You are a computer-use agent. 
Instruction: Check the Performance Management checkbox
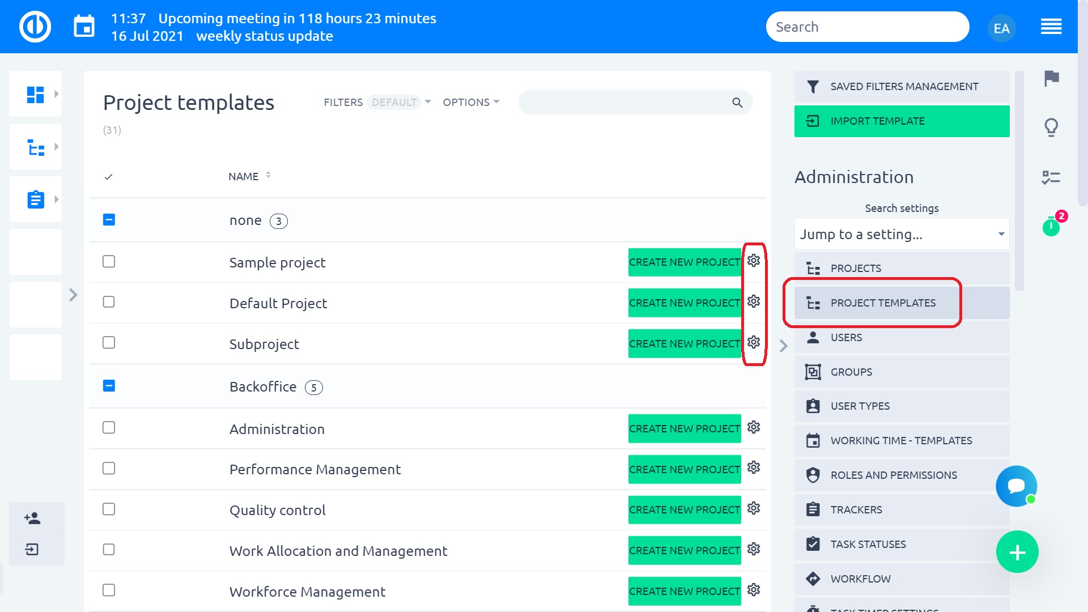tap(109, 469)
